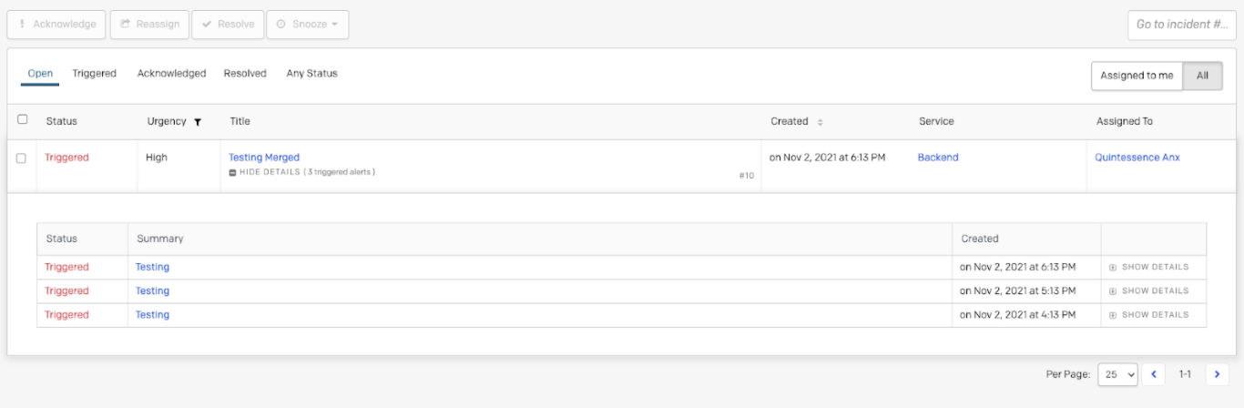The width and height of the screenshot is (1244, 408).
Task: Toggle Assigned to me filter
Action: click(x=1137, y=76)
